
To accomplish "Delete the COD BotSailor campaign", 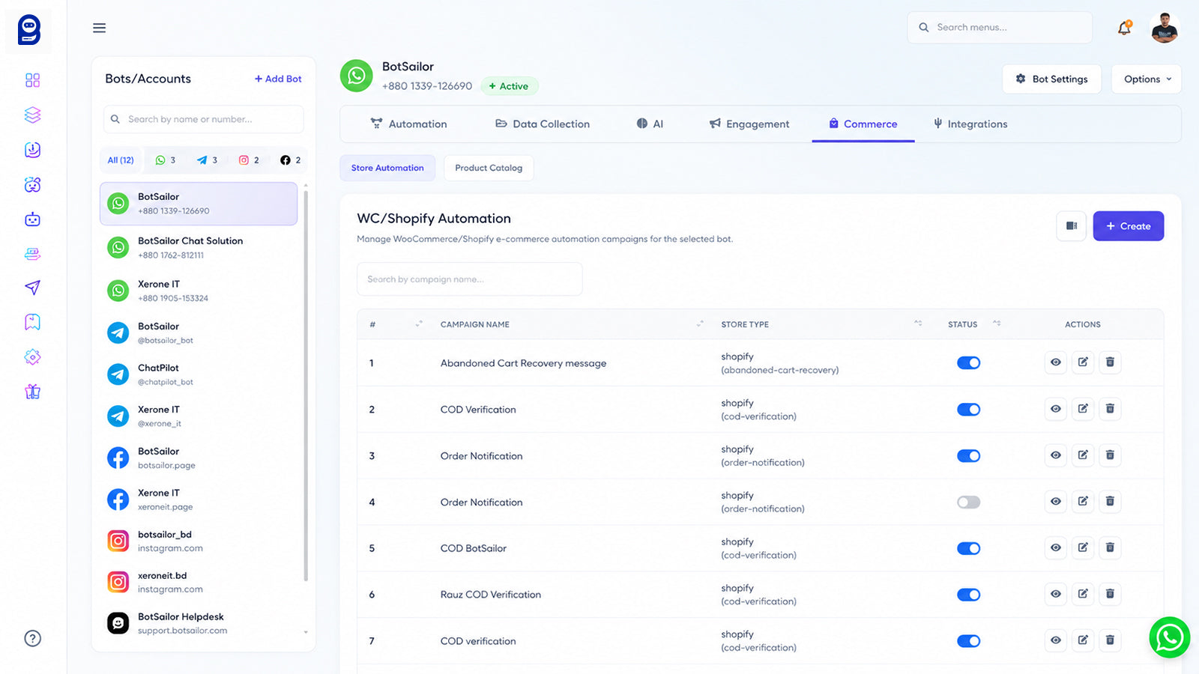I will click(1110, 547).
